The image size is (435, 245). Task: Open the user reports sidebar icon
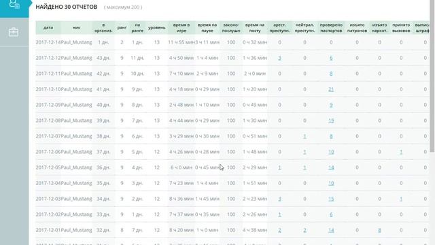click(14, 4)
